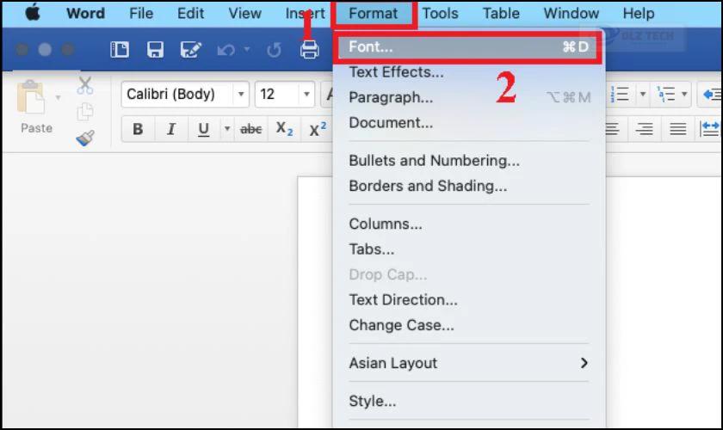
Task: Click the numbered list icon
Action: coord(620,94)
